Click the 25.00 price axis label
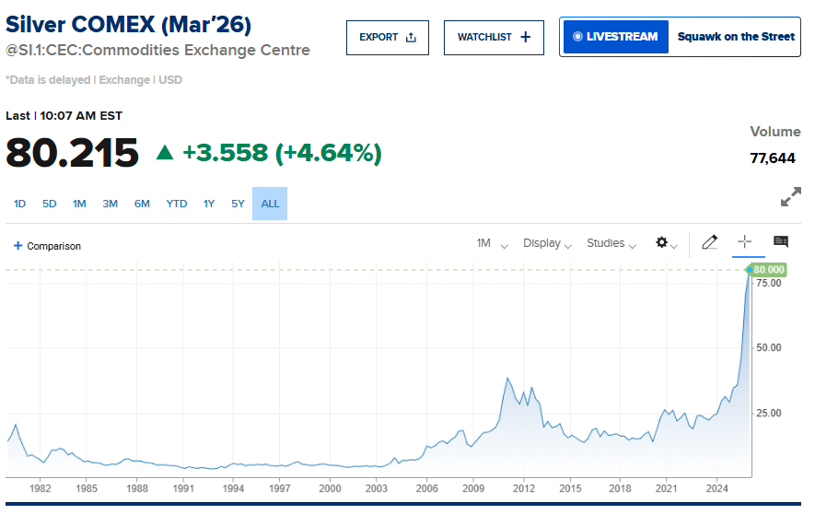This screenshot has height=514, width=815. (768, 414)
